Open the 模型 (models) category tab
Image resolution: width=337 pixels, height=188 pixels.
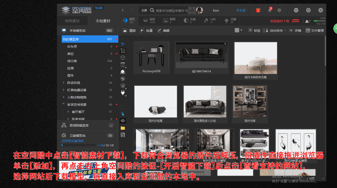point(129,21)
